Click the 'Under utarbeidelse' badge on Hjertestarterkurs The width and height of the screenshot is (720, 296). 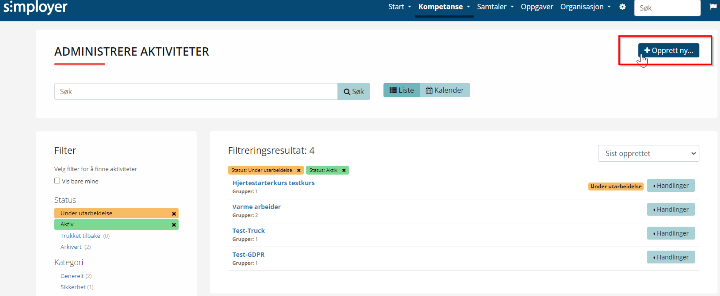tap(616, 186)
